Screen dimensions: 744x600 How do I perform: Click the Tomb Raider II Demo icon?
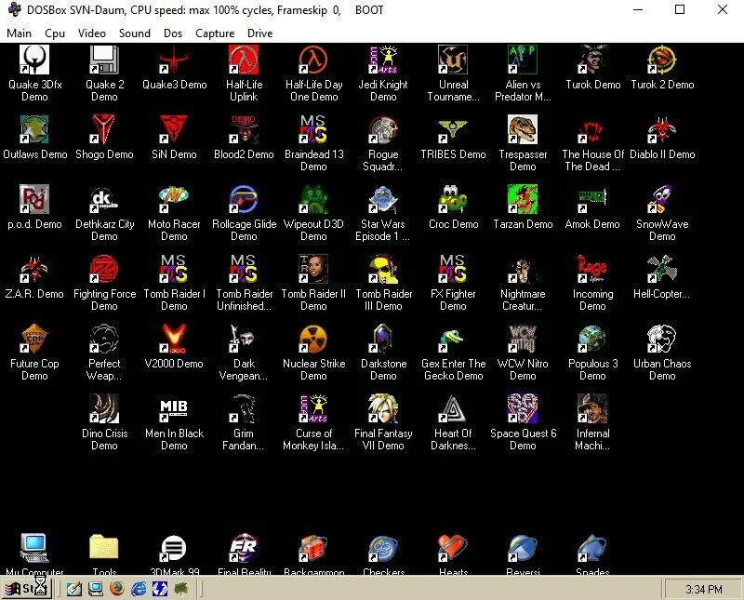pyautogui.click(x=313, y=269)
